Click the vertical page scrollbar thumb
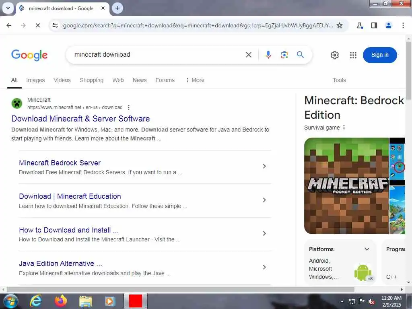The height and width of the screenshot is (309, 412). point(409,70)
